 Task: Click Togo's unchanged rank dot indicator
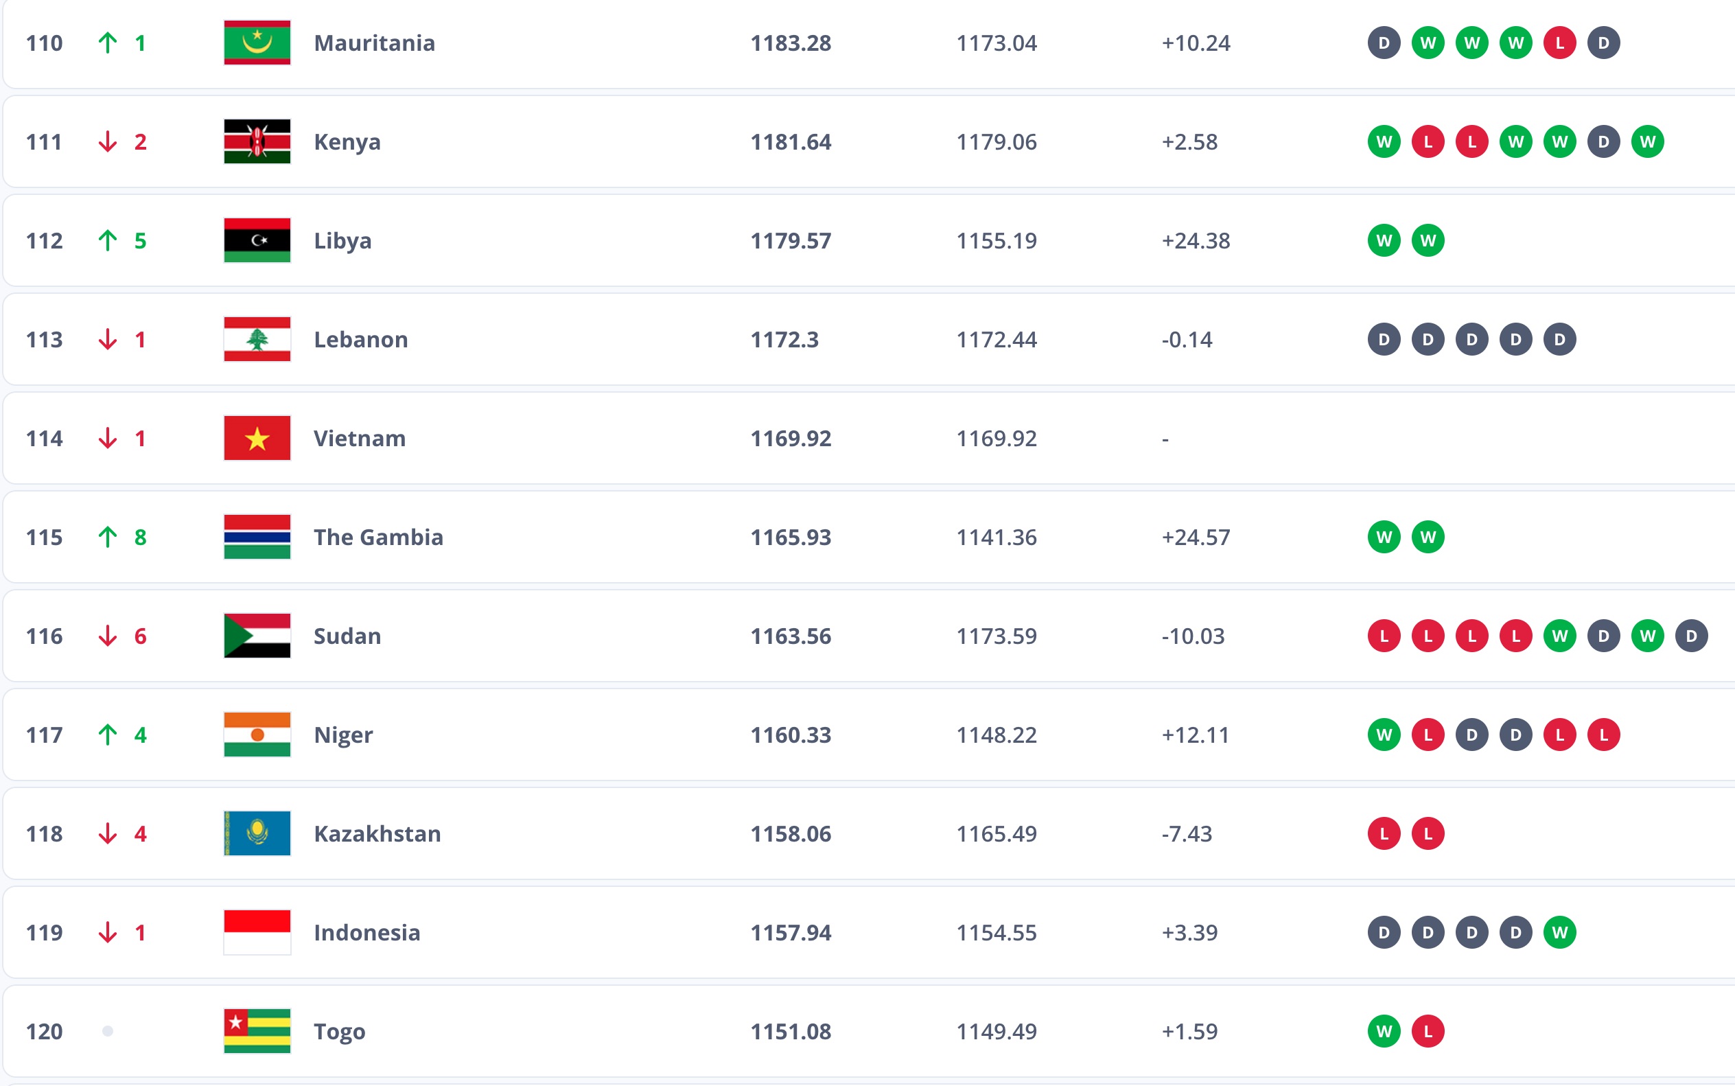[108, 1031]
